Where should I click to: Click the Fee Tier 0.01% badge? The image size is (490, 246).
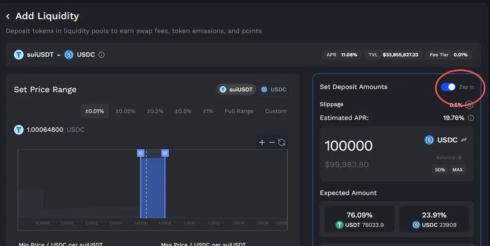point(448,54)
